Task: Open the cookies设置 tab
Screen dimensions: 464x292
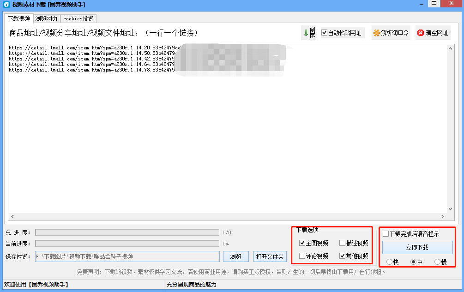Action: (x=78, y=18)
